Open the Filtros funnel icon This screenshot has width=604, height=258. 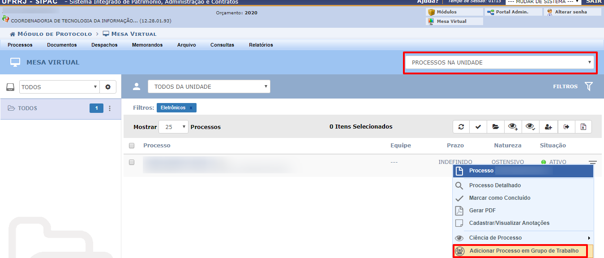tap(589, 86)
